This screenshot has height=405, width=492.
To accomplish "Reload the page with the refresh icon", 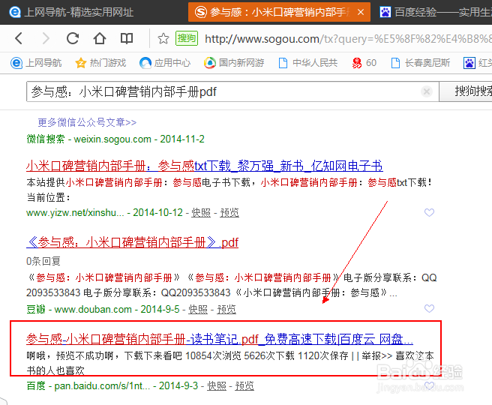I will [x=73, y=38].
